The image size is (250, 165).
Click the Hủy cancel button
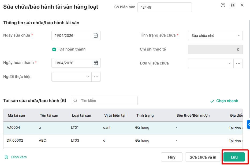coord(171,157)
